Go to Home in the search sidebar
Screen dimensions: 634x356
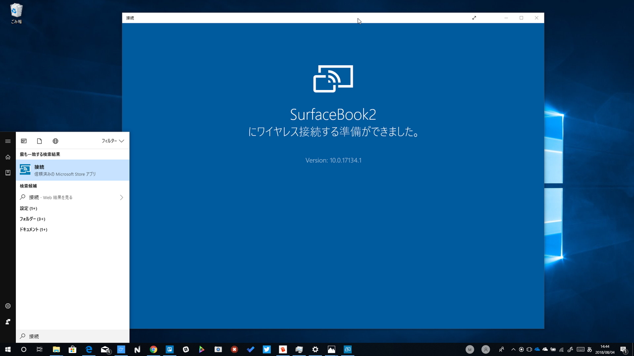[8, 157]
